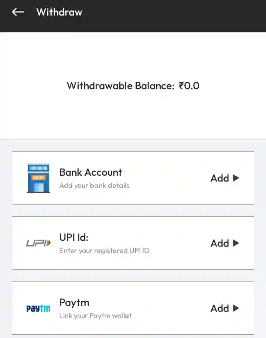The image size is (266, 338).
Task: Click the UPI logo icon
Action: 38,243
